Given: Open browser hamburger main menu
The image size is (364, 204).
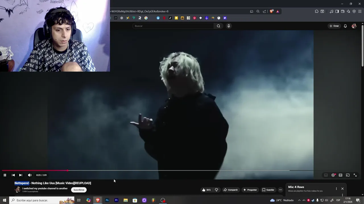Looking at the screenshot, I should click(x=360, y=11).
